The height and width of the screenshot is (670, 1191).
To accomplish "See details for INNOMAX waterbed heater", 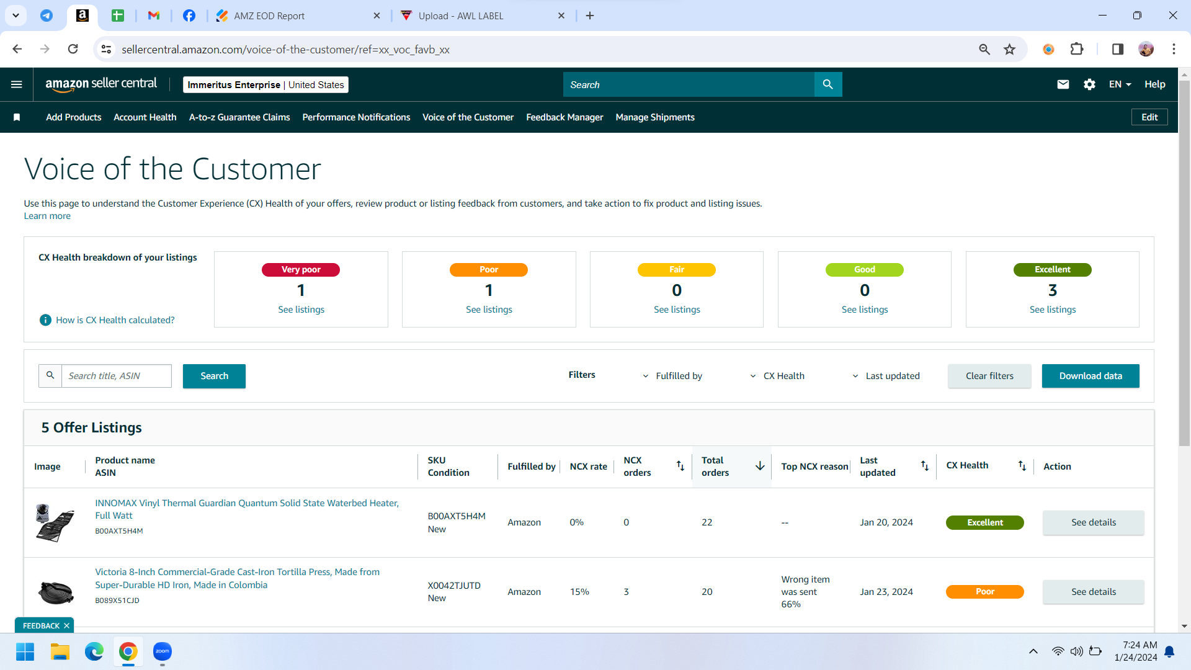I will tap(1094, 522).
